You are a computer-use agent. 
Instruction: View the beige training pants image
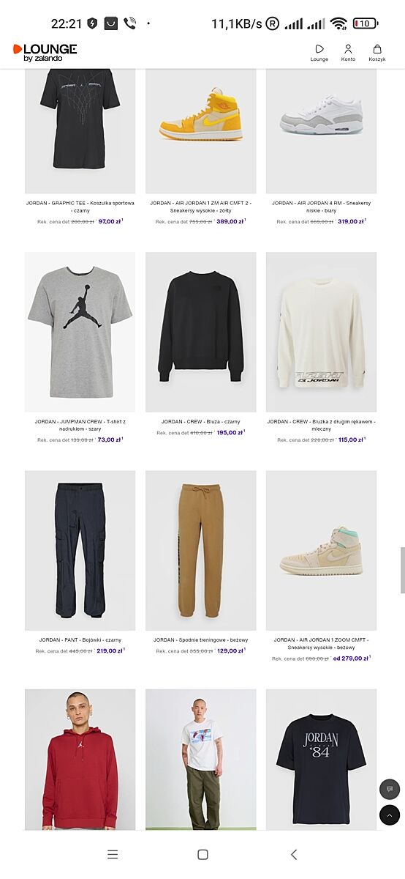point(201,550)
